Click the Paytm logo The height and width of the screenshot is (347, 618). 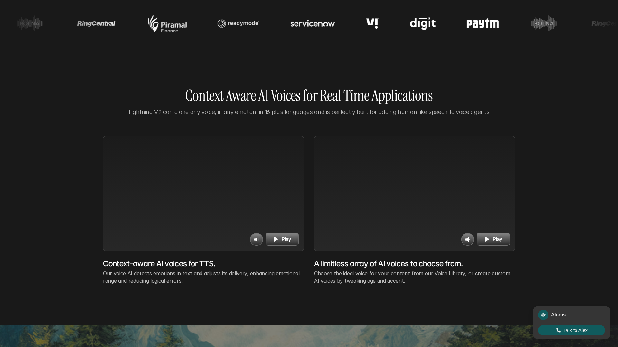[x=482, y=23]
